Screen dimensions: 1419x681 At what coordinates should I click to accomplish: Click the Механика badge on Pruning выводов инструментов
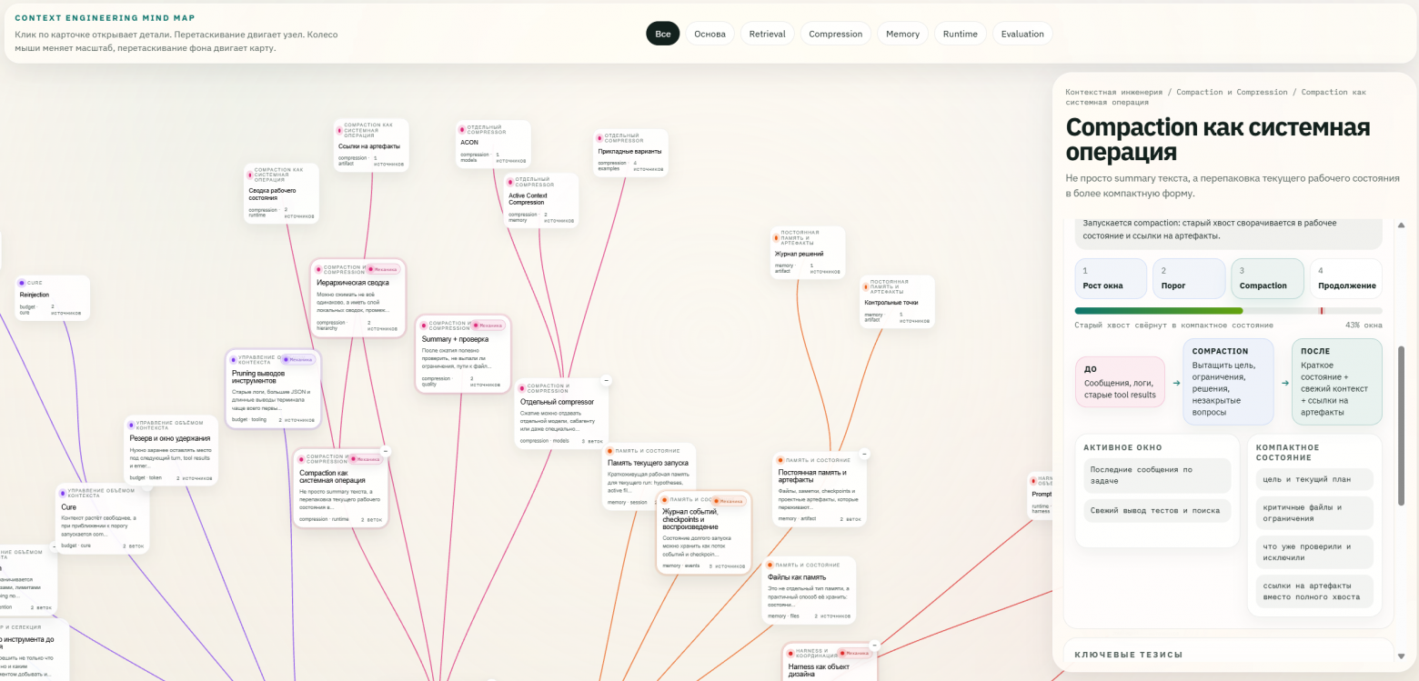click(299, 359)
